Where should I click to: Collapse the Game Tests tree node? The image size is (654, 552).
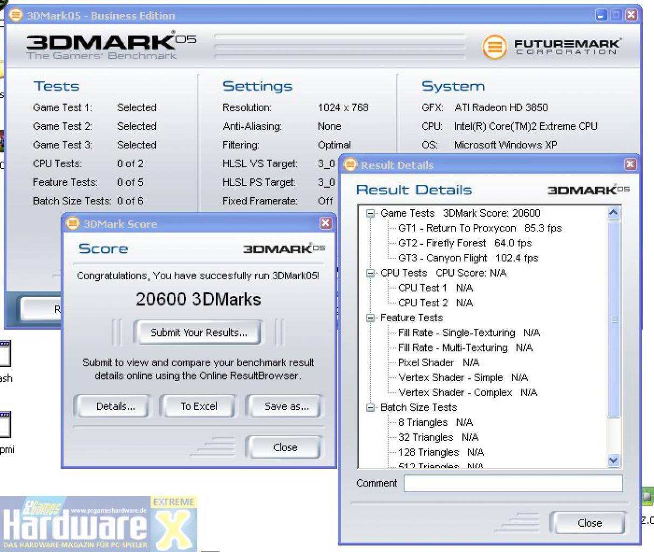pyautogui.click(x=370, y=213)
